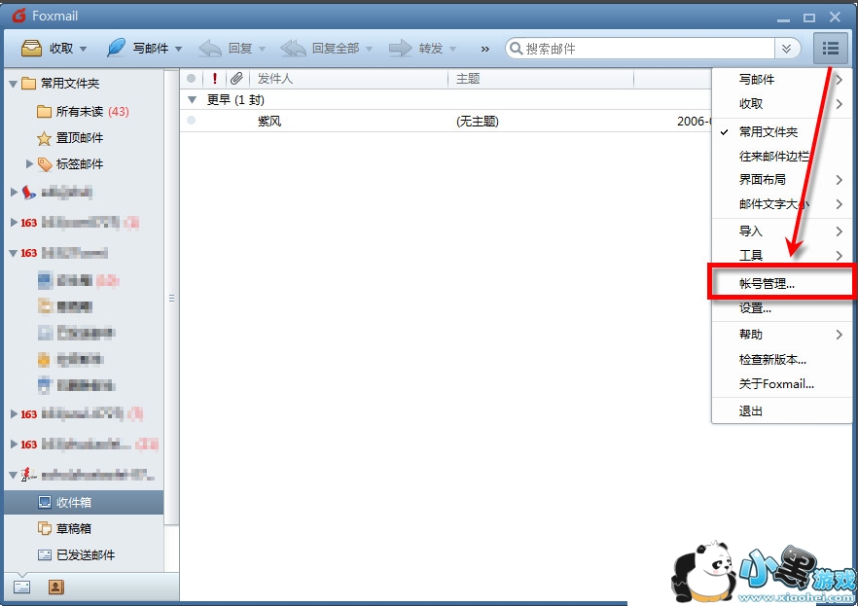
Task: Open 邮件文字大小 submenu
Action: tap(781, 204)
